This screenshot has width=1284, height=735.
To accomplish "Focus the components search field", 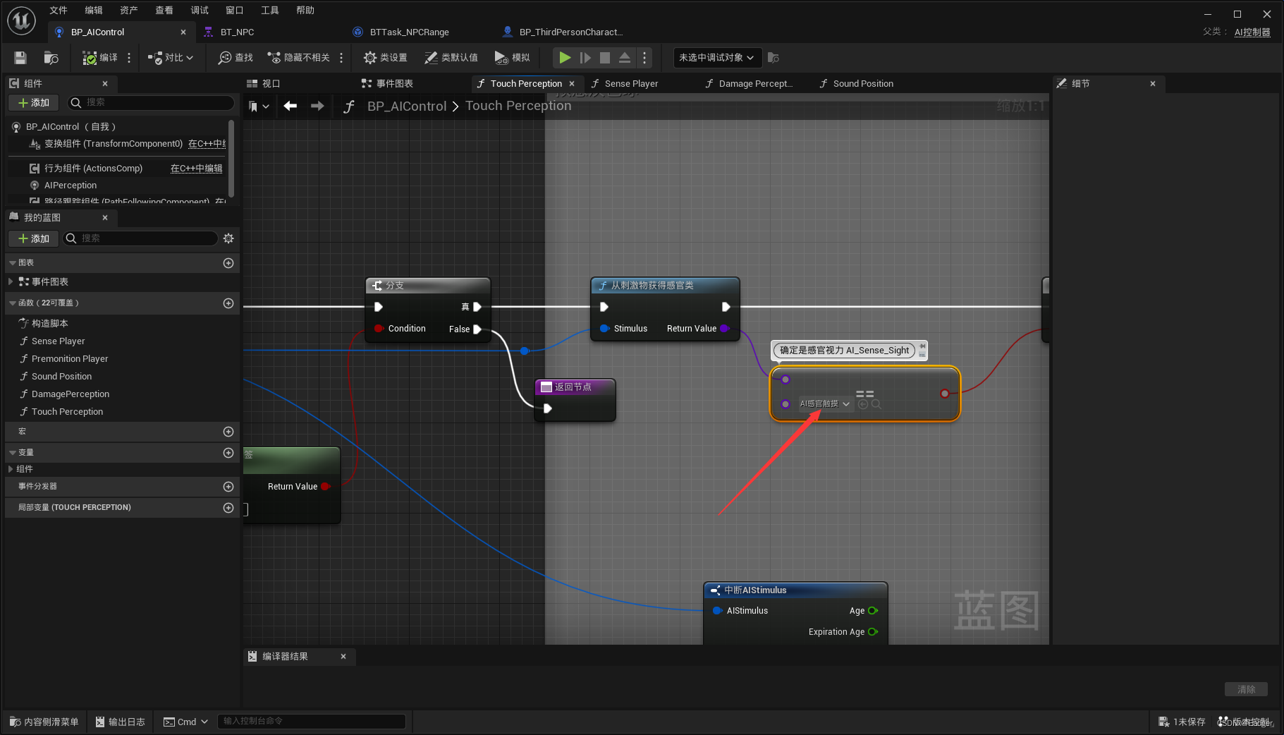I will [150, 103].
